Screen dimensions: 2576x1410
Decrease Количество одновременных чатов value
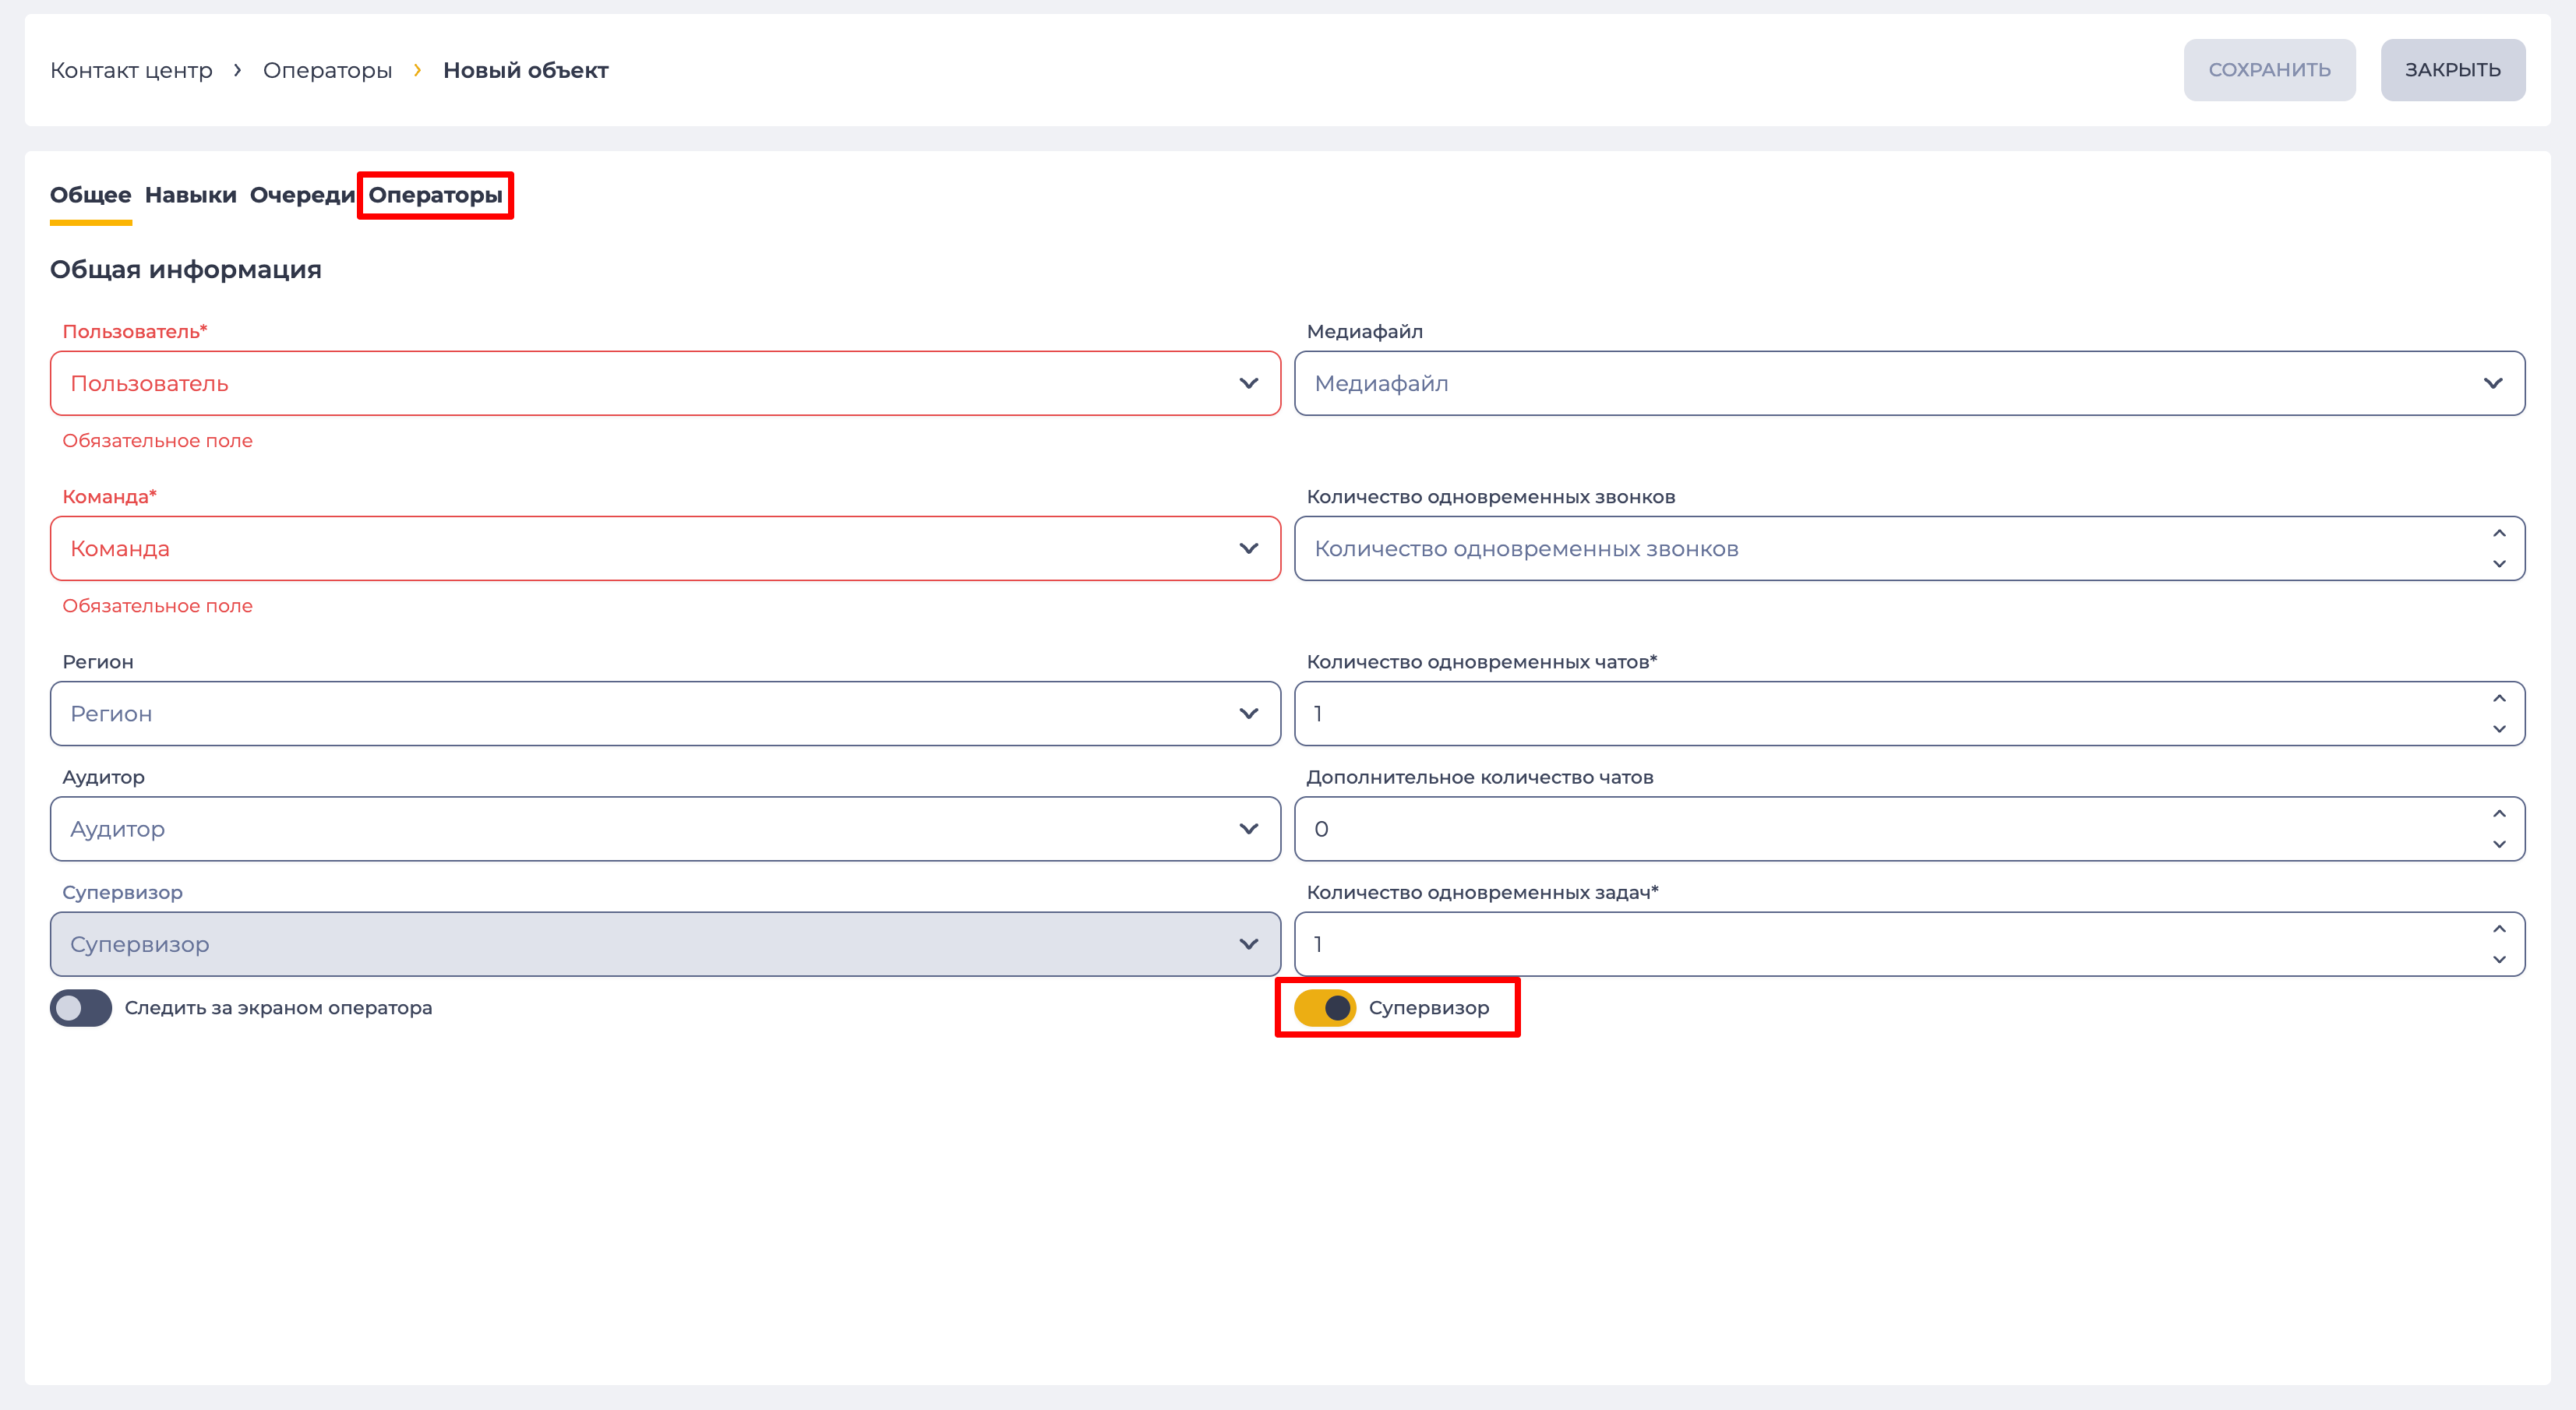[x=2499, y=728]
